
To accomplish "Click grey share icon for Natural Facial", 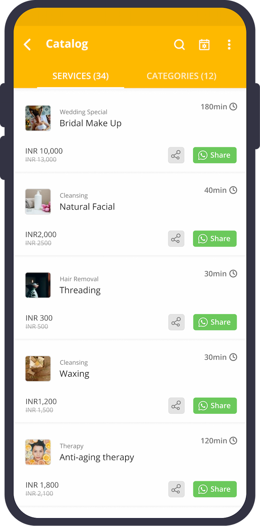I will tap(176, 239).
